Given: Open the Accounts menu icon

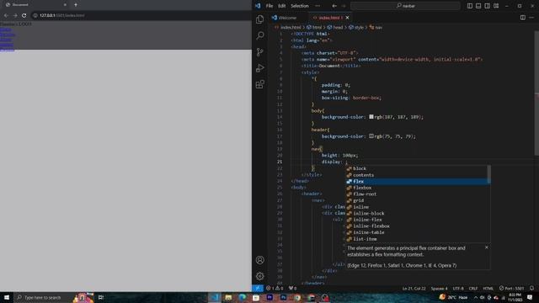Looking at the screenshot, I should [x=260, y=260].
